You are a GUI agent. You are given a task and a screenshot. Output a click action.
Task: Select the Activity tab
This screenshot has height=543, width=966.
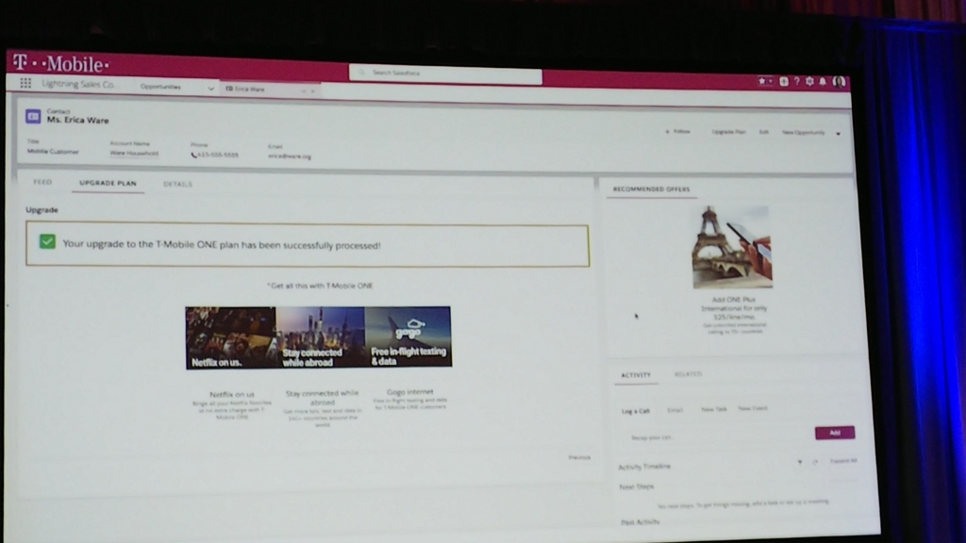pyautogui.click(x=636, y=375)
